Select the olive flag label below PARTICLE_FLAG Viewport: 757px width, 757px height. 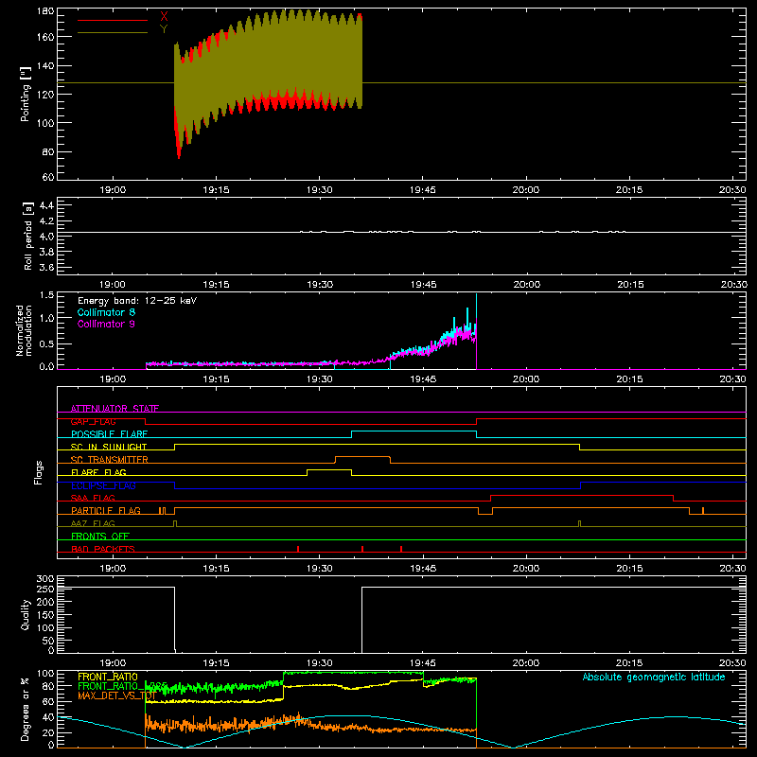[93, 523]
